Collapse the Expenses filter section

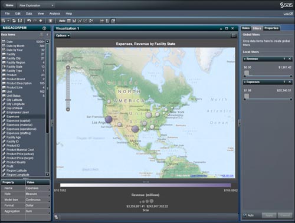[245, 82]
